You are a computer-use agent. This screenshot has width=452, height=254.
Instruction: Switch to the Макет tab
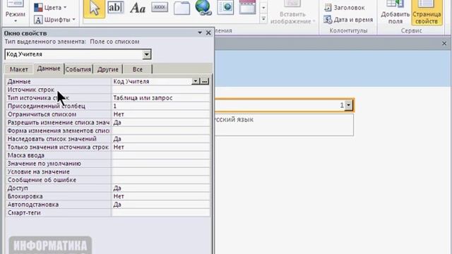pos(19,69)
